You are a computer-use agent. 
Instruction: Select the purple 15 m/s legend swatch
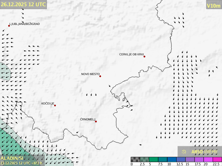(189, 159)
